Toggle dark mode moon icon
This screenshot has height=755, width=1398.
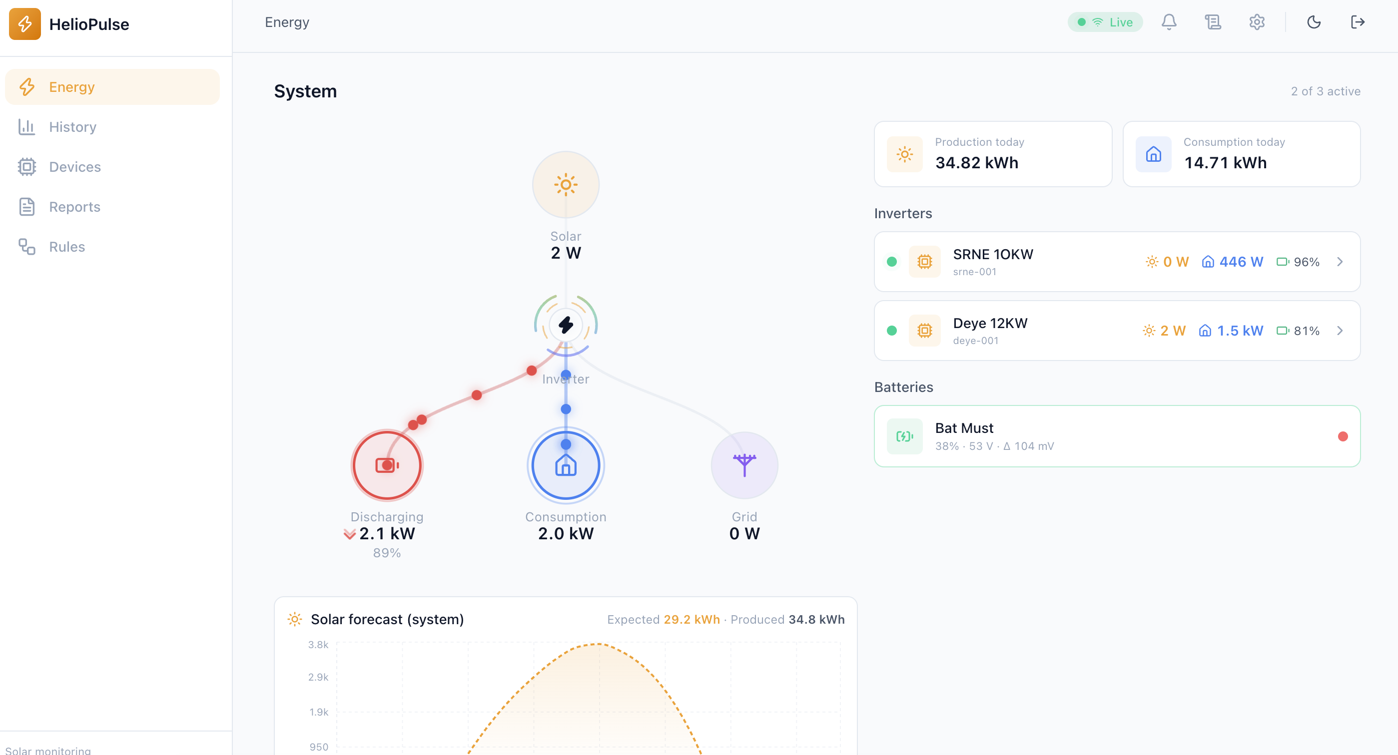tap(1314, 22)
